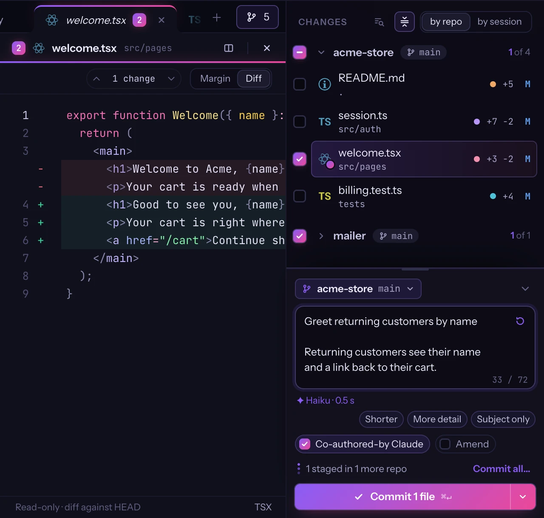Click the Haiku 0.5 s model label
The height and width of the screenshot is (518, 544).
point(326,401)
